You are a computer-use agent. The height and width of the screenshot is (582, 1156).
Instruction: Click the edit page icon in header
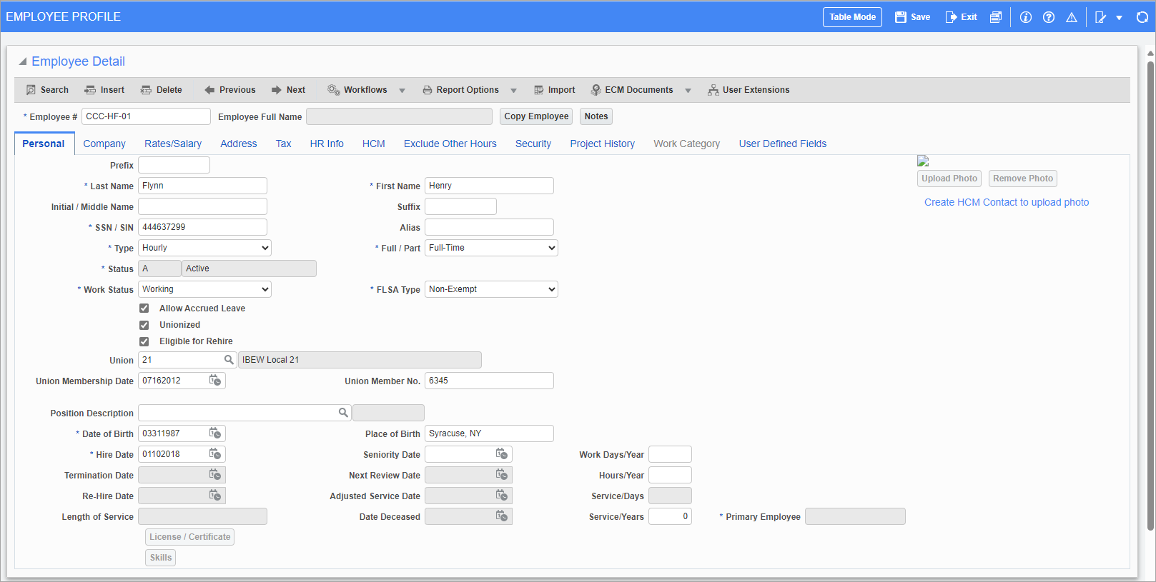(1101, 17)
